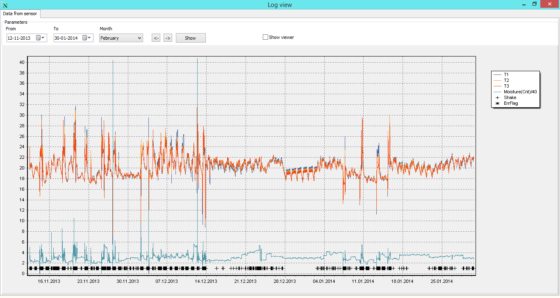This screenshot has height=298, width=560.
Task: Open the To date calendar picker
Action: coord(87,38)
